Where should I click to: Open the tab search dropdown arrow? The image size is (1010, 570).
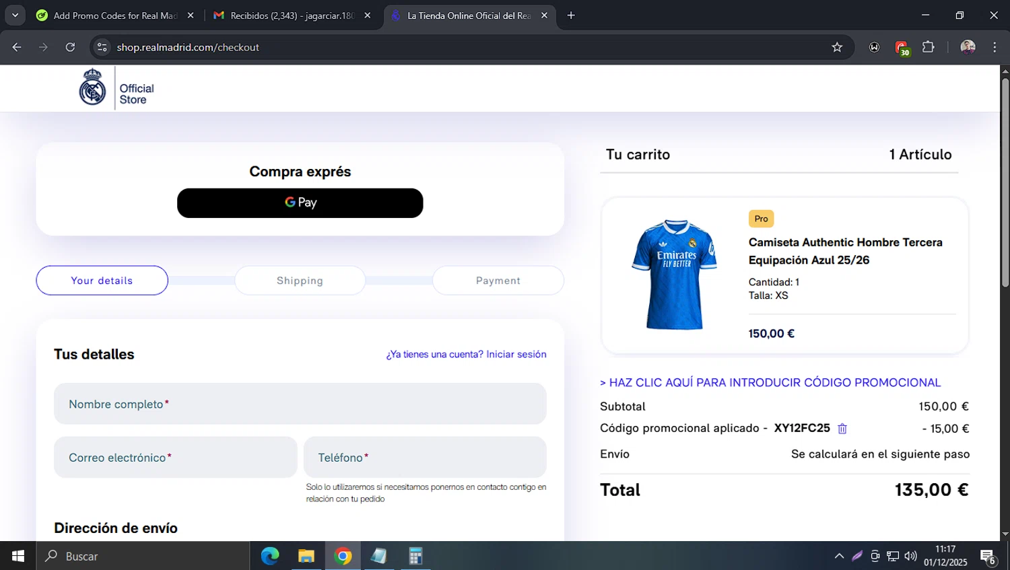point(15,15)
